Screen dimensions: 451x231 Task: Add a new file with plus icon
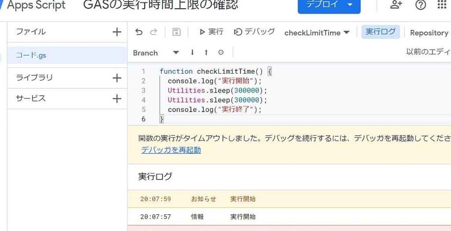coord(117,32)
